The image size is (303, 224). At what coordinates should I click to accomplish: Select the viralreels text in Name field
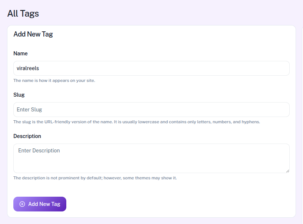[x=28, y=68]
